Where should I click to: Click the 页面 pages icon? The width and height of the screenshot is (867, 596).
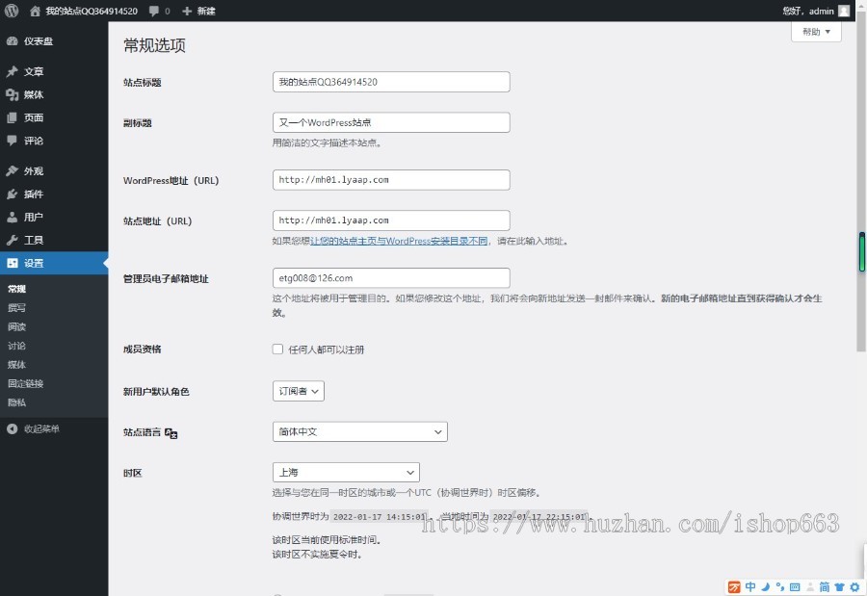(13, 117)
